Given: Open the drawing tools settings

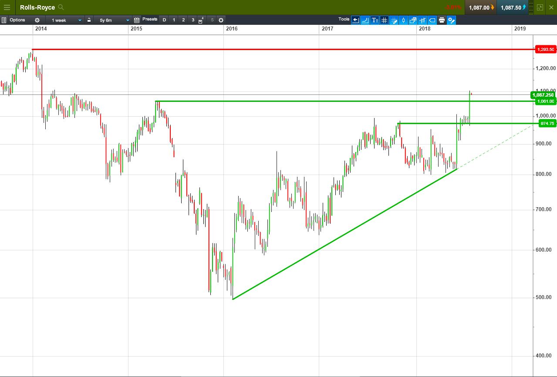Looking at the screenshot, I should 451,20.
